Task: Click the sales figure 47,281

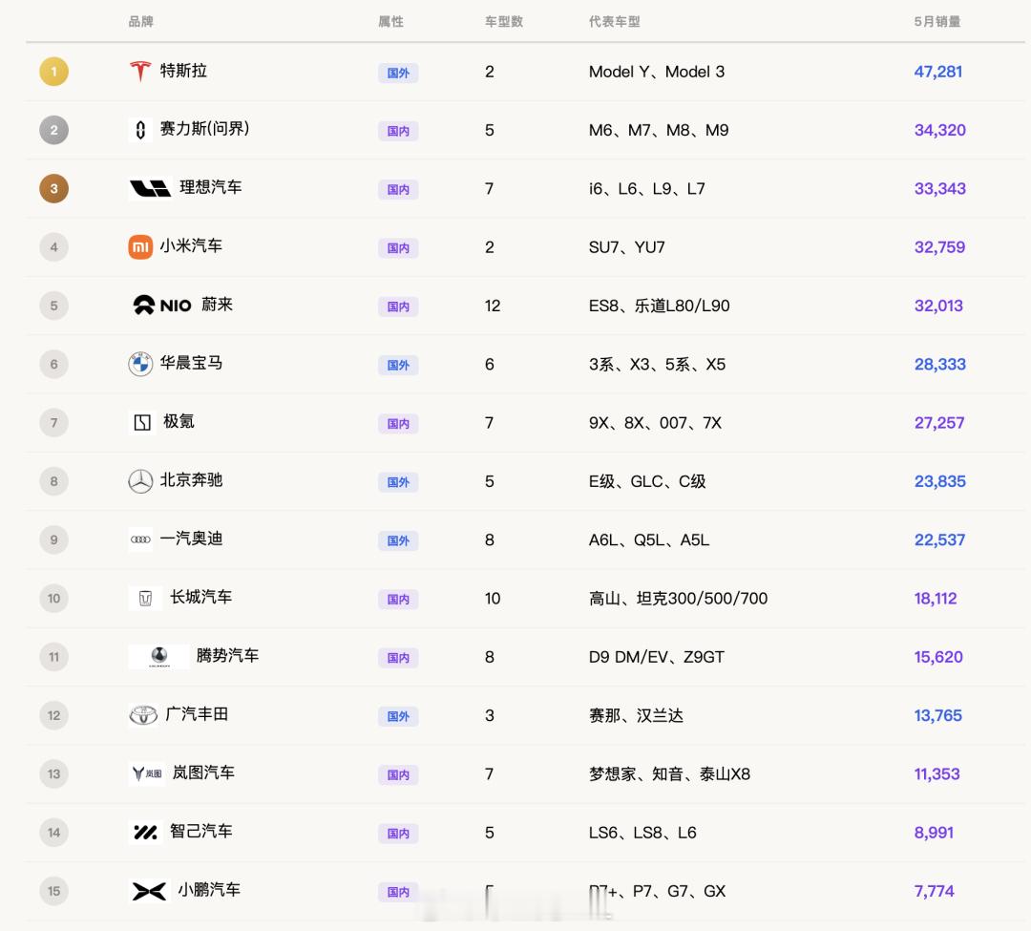Action: pos(937,72)
